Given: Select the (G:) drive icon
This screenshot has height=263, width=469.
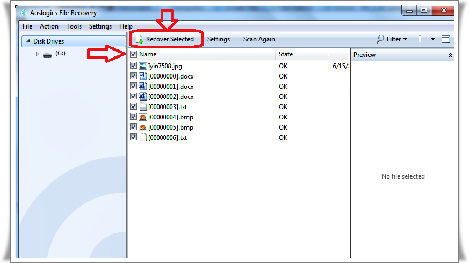Looking at the screenshot, I should coord(47,55).
